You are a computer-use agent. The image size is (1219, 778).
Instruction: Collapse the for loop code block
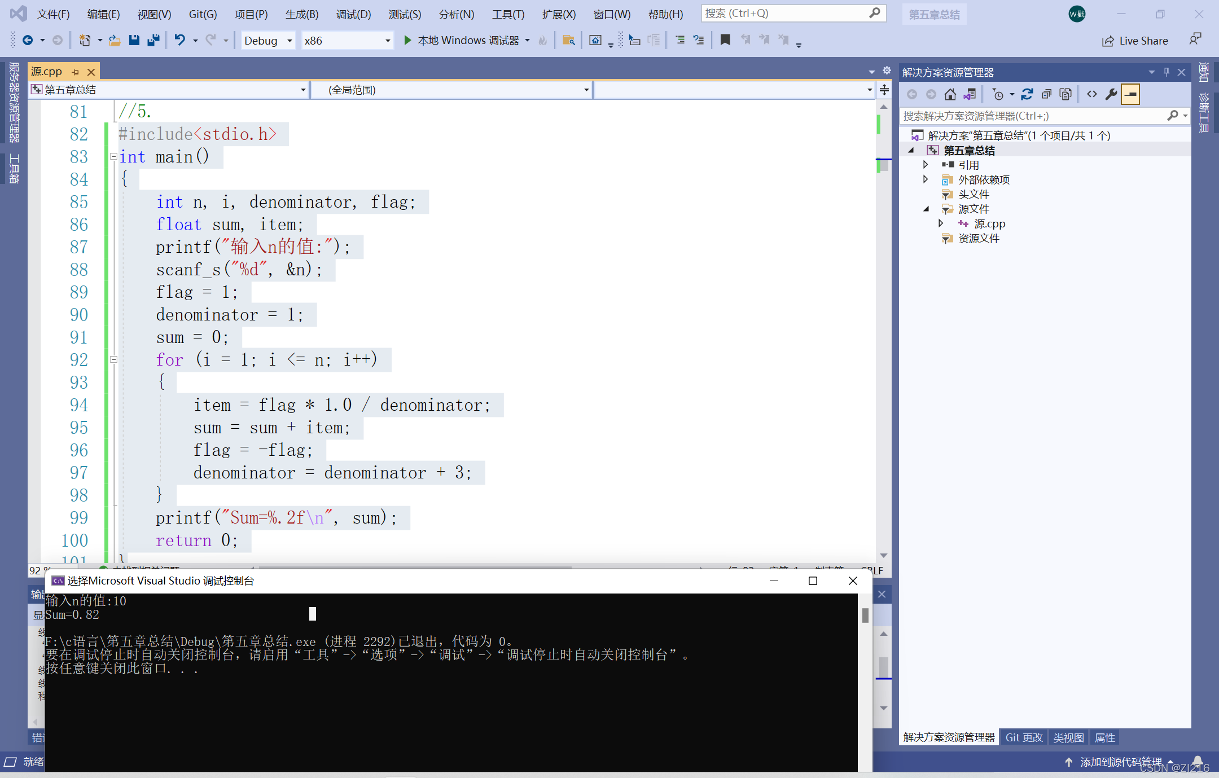pyautogui.click(x=113, y=359)
